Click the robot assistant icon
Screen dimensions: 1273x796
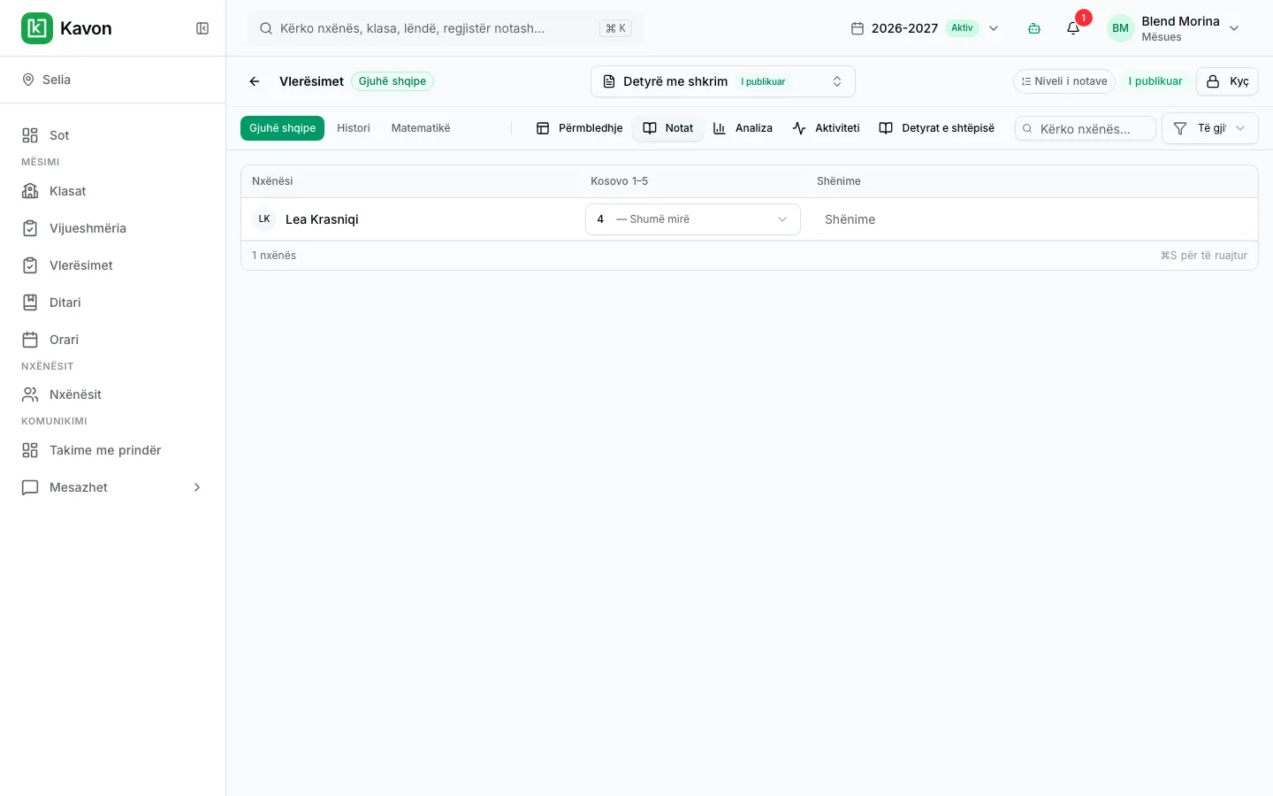pos(1034,28)
